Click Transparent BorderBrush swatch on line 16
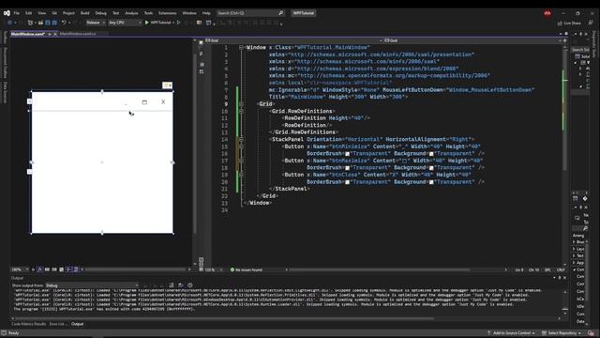 [348, 154]
